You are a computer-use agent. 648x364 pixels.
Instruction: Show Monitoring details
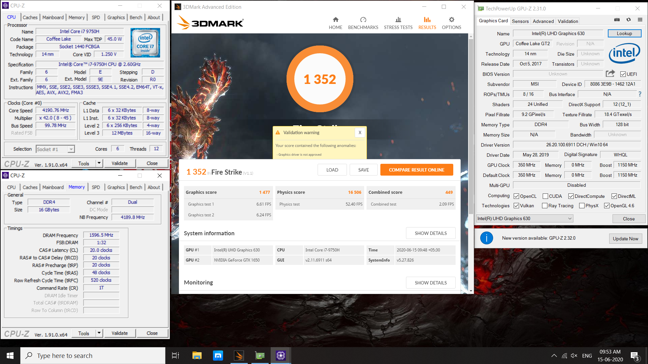pos(431,283)
